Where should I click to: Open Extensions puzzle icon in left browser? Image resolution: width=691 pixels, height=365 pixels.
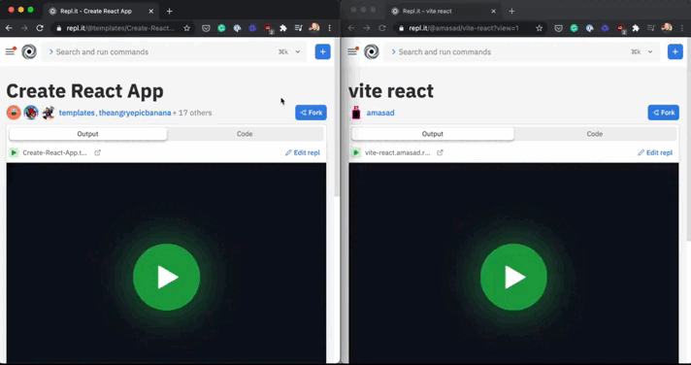283,28
